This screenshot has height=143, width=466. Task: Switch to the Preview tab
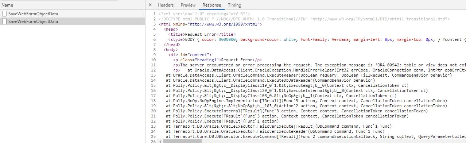[188, 5]
